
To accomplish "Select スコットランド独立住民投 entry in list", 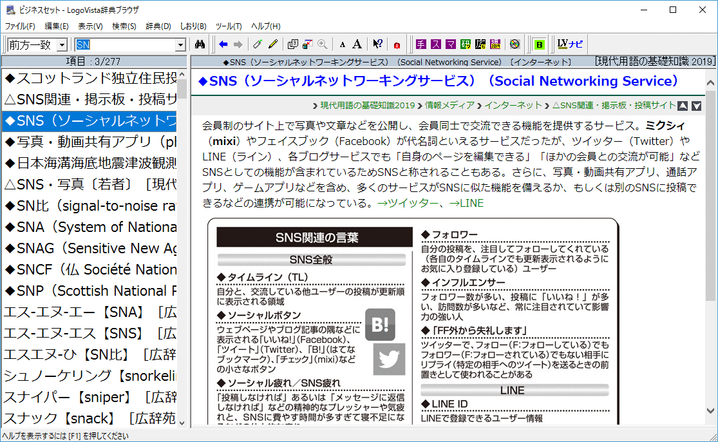I will coord(90,79).
